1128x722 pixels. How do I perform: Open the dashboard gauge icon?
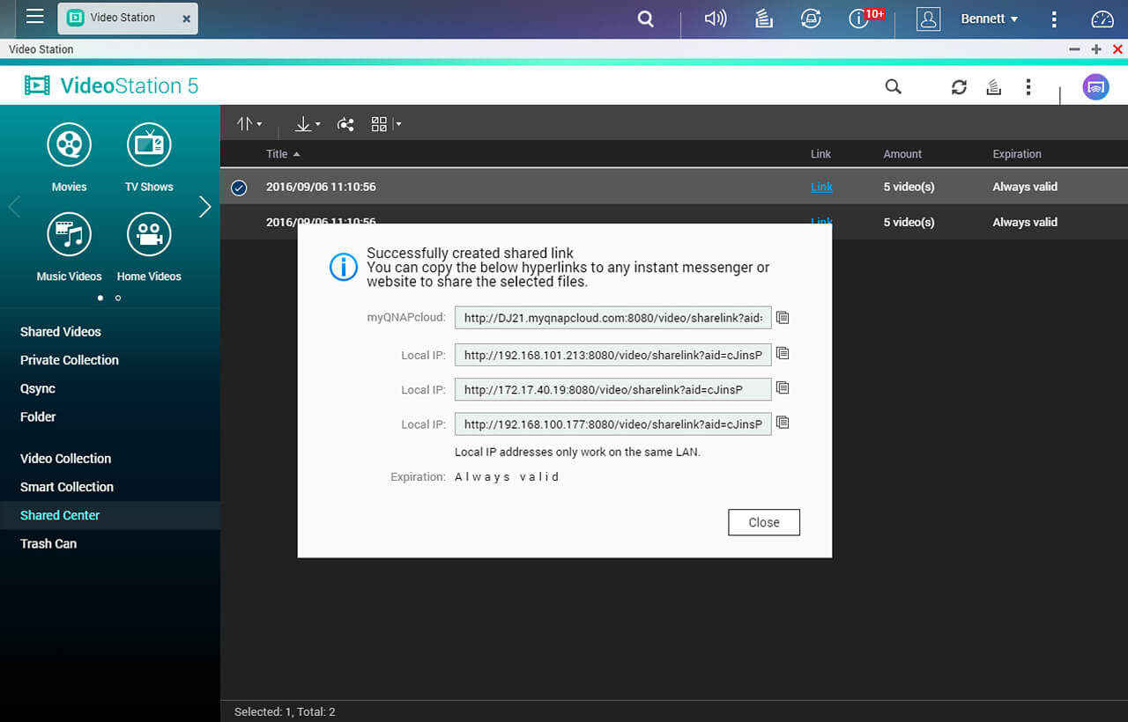coord(1102,18)
